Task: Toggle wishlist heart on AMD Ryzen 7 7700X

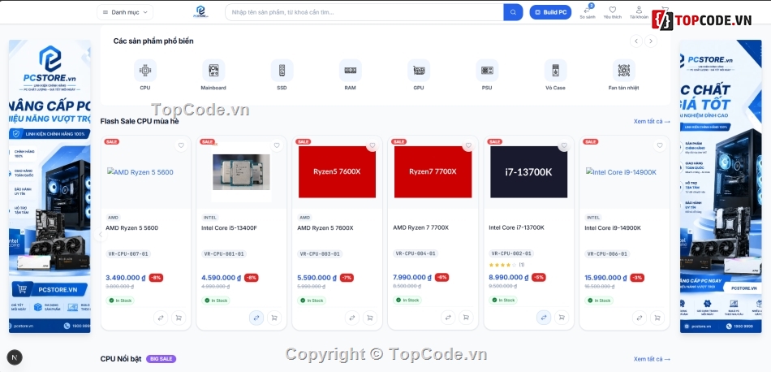Action: 468,145
